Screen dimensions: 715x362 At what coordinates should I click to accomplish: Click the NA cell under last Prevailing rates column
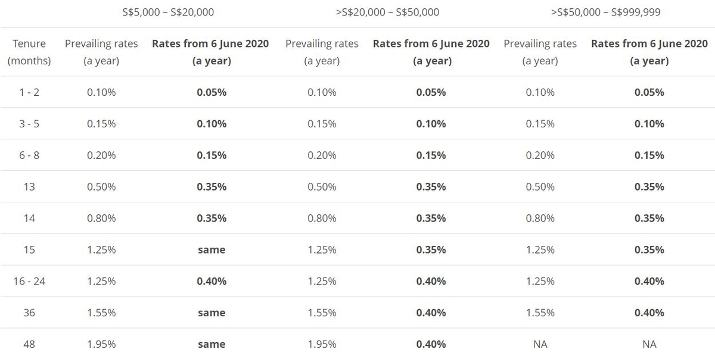click(x=540, y=344)
